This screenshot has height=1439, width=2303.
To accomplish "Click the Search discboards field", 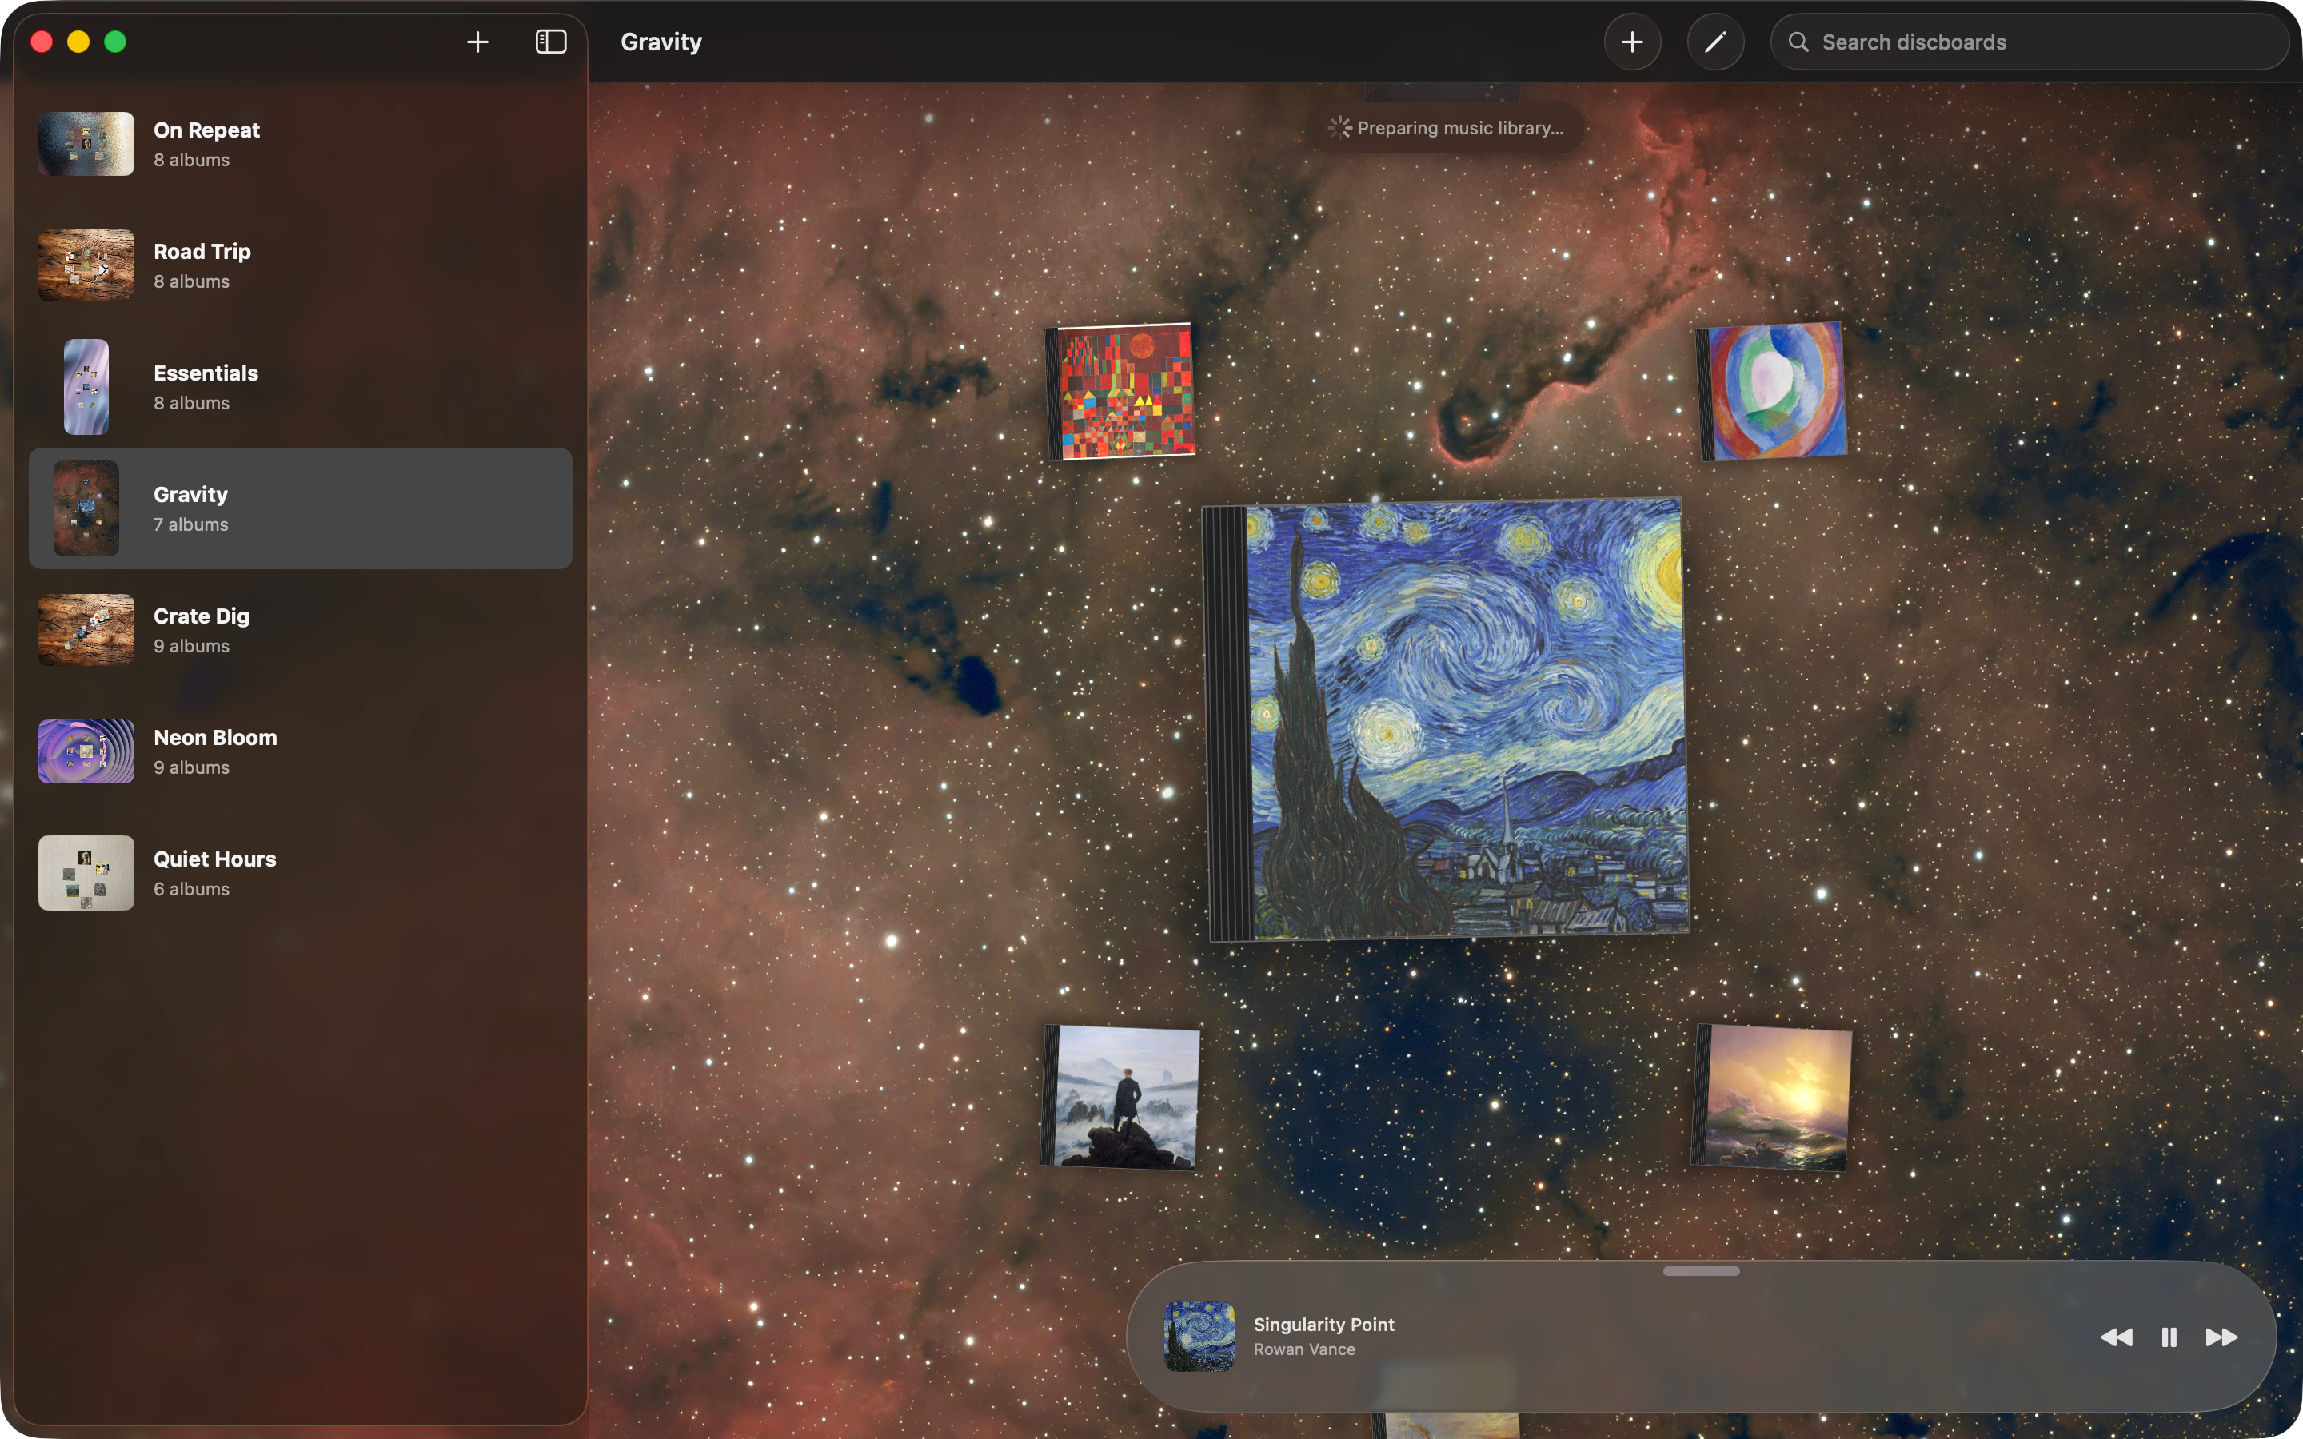I will (x=2029, y=42).
